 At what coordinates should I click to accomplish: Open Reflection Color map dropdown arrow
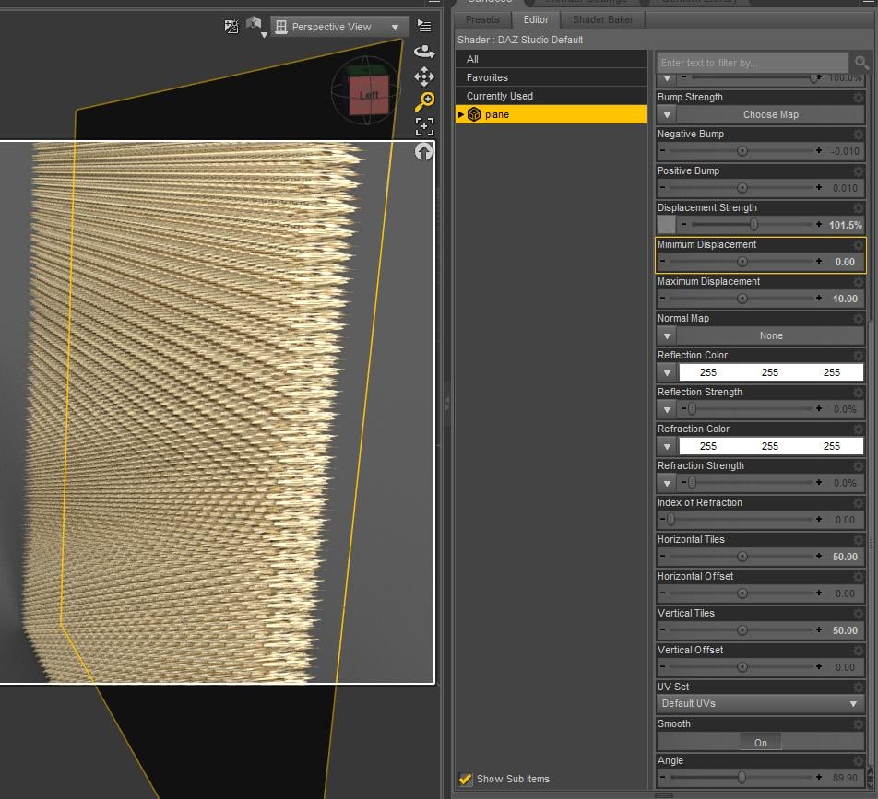pos(667,372)
